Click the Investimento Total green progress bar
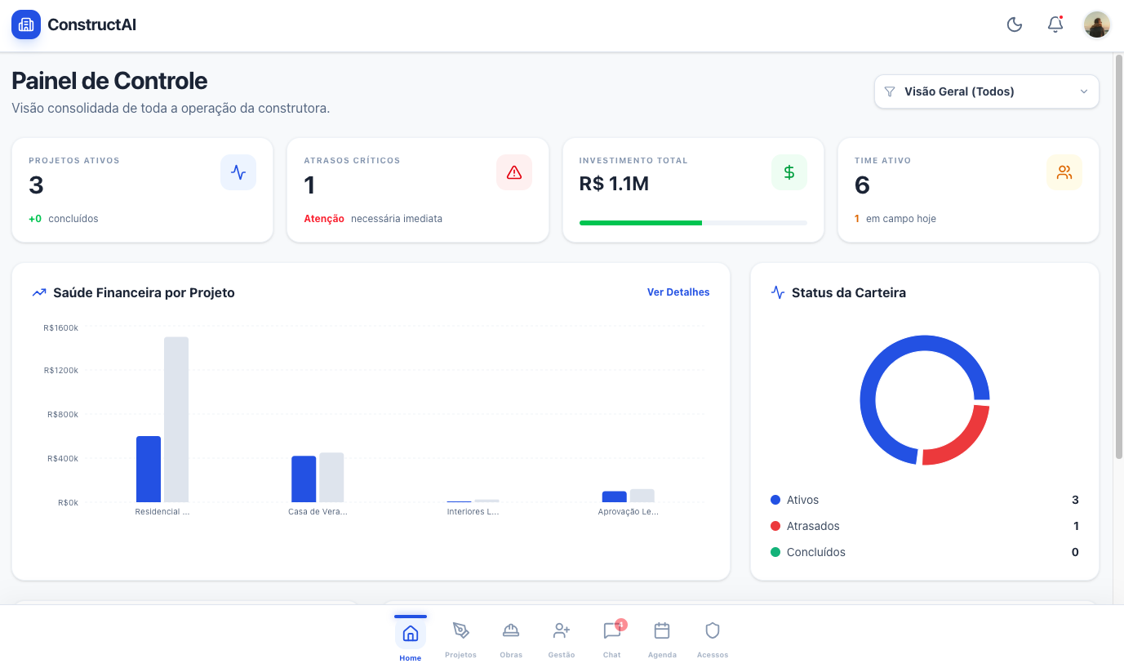The height and width of the screenshot is (668, 1124). click(641, 222)
